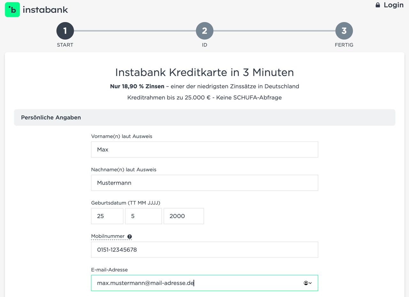
Task: Click the Mobilnummer input containing 0151-12345678
Action: [204, 250]
